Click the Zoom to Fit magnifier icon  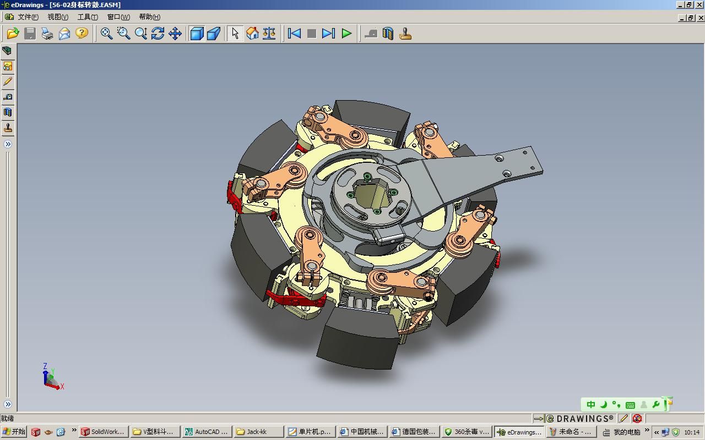tap(106, 34)
